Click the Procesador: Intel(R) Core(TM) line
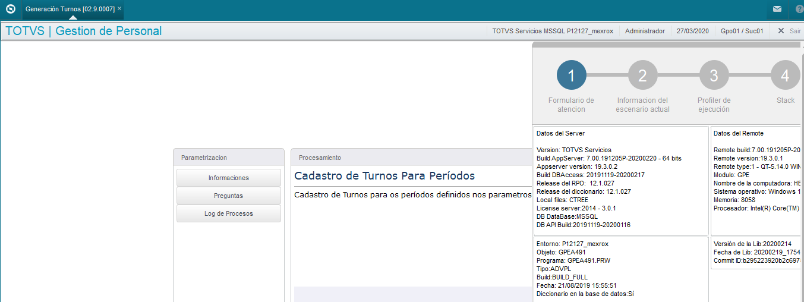Screen dimensions: 804x302 [757, 208]
